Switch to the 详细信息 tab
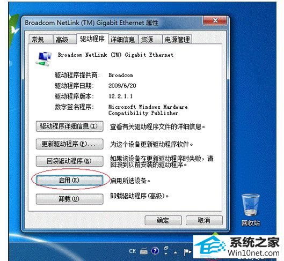This screenshot has width=284, height=261. pyautogui.click(x=123, y=40)
